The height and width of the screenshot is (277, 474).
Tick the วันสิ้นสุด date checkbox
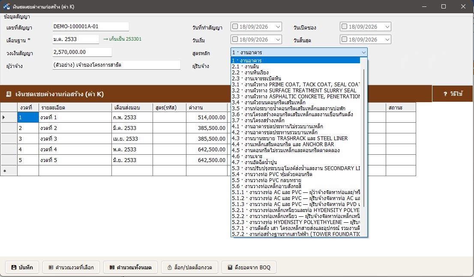click(x=344, y=39)
